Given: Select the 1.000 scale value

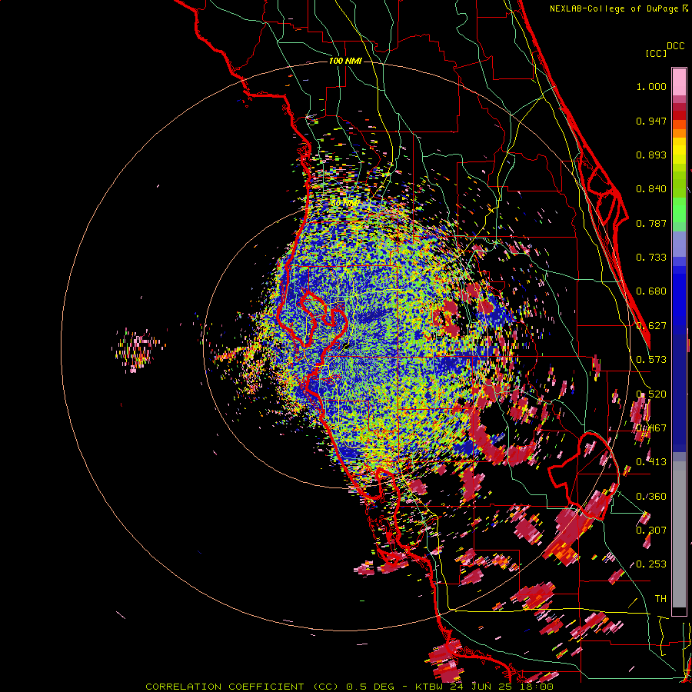Looking at the screenshot, I should 651,87.
